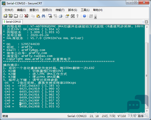The width and height of the screenshot is (151, 120).
Task: Click the line about K2键 FMC DMA
Action: [35, 74]
